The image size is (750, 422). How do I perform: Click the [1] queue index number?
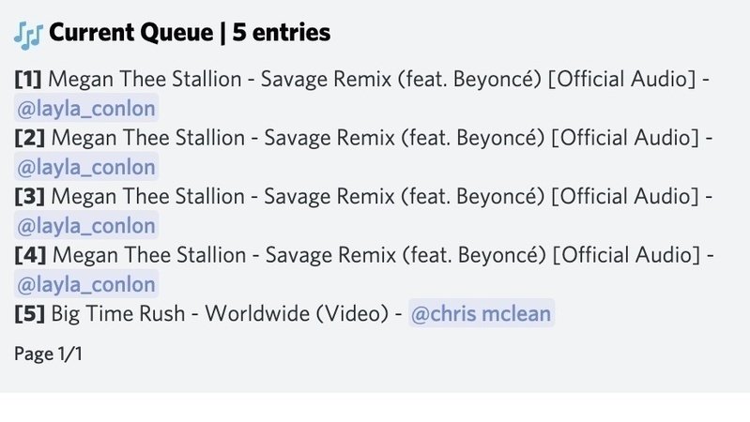28,78
